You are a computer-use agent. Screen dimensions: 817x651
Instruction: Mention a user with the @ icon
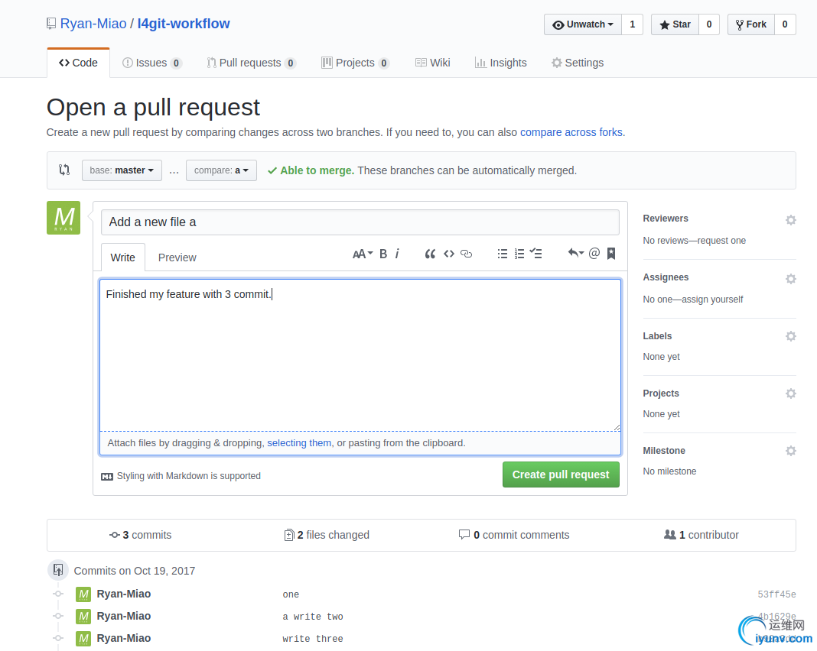tap(594, 254)
